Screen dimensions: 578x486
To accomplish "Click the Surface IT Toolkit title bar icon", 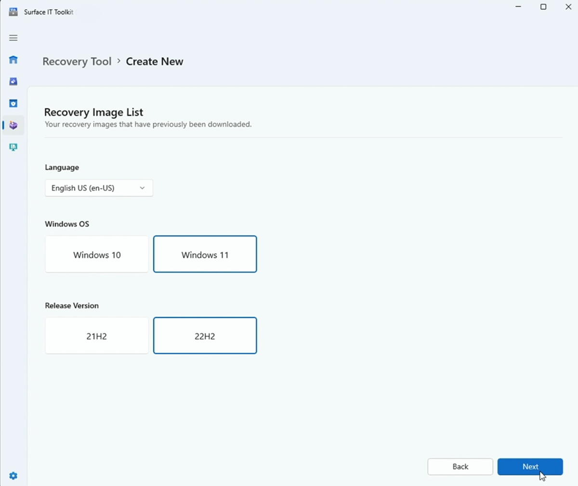I will click(x=13, y=11).
